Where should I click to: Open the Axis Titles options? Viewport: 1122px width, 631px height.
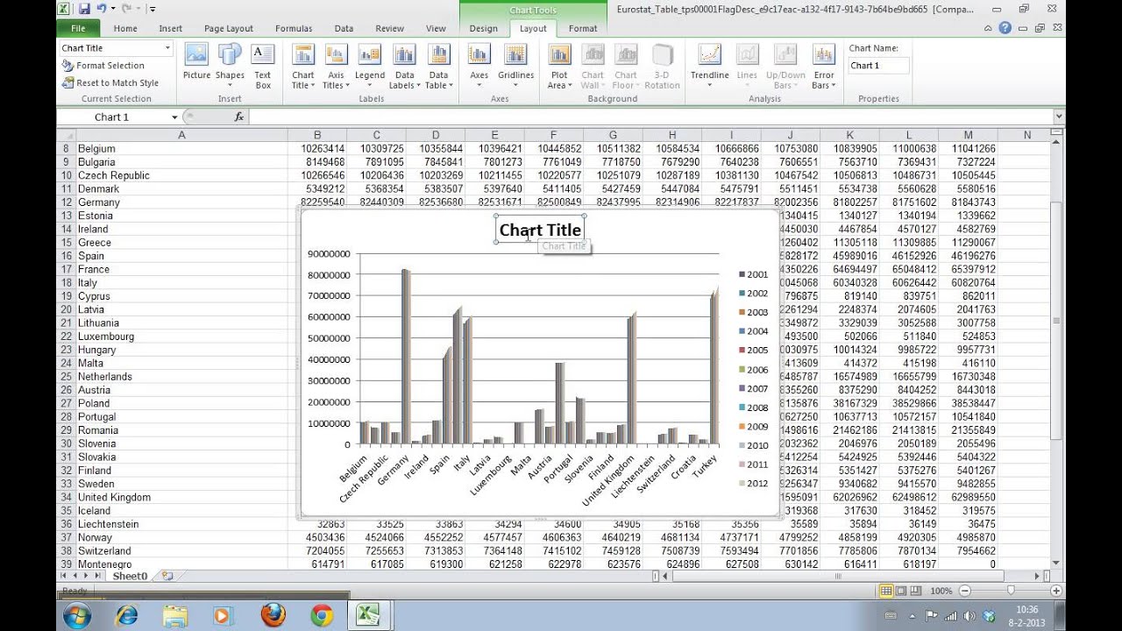coord(335,66)
